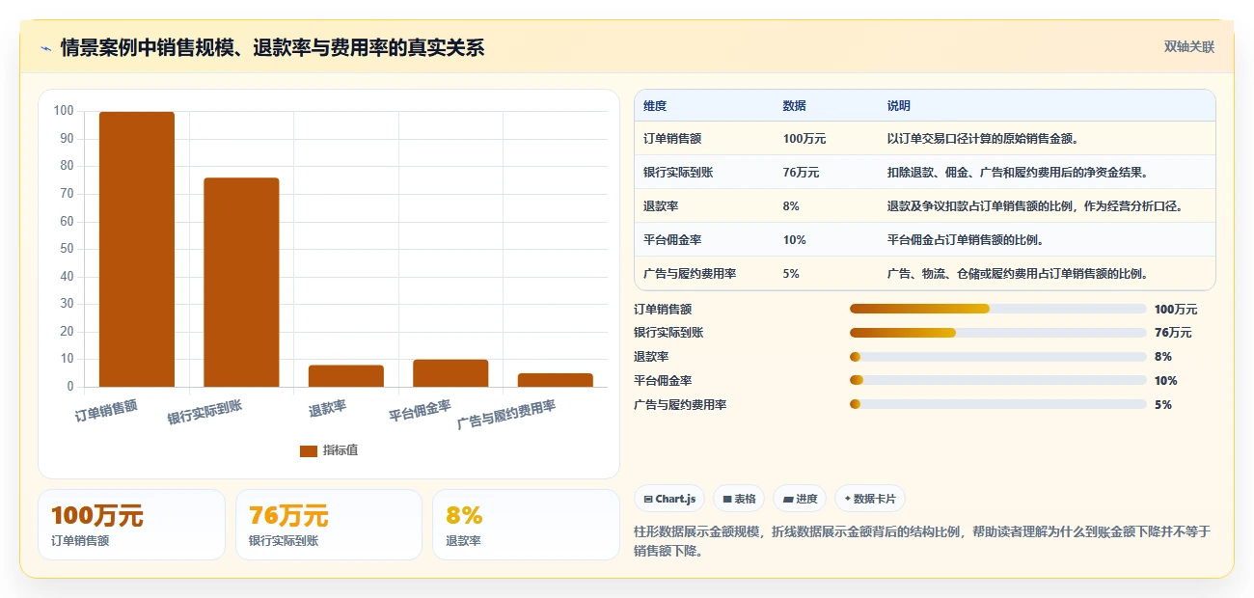Click the page title about 销售规模、退款率与费用率
The width and height of the screenshot is (1254, 598).
(x=272, y=47)
